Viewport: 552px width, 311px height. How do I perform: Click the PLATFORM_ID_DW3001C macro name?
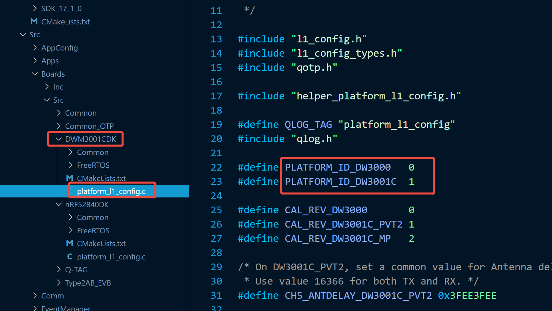click(x=340, y=182)
